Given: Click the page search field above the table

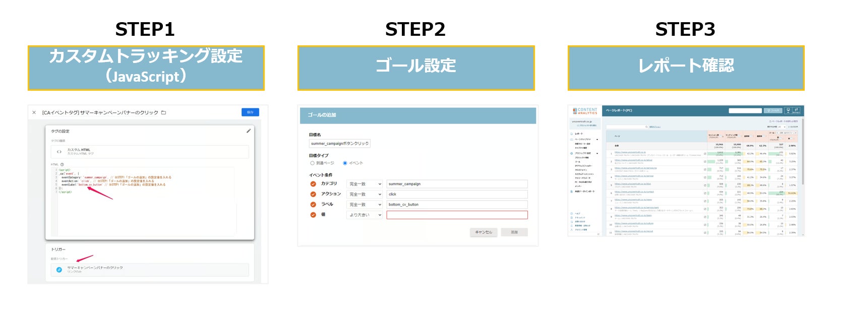Looking at the screenshot, I should [x=626, y=127].
